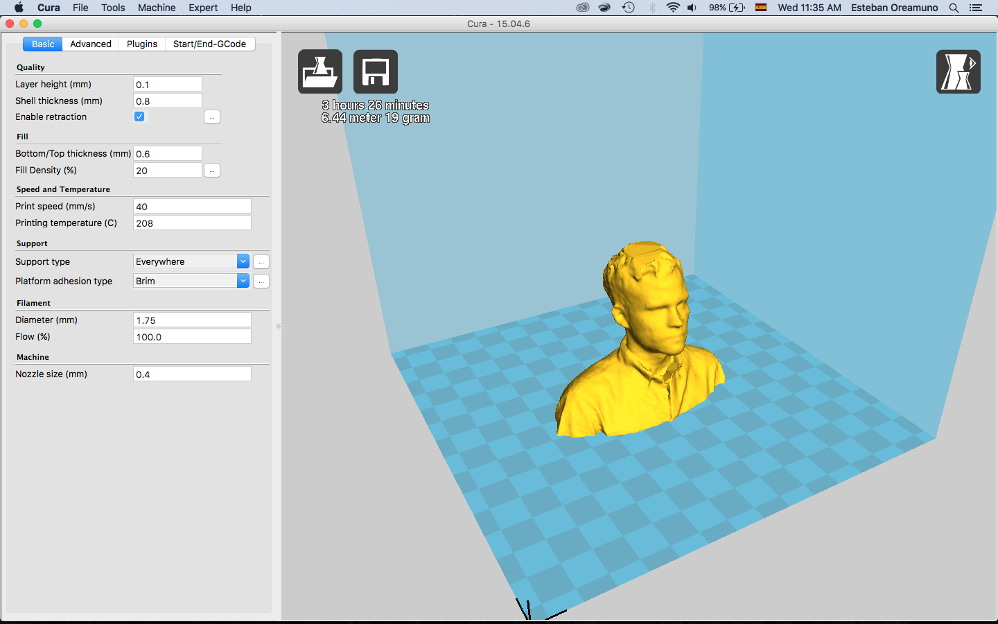Click the cloud sync menu bar icon
The width and height of the screenshot is (998, 624).
pyautogui.click(x=605, y=8)
